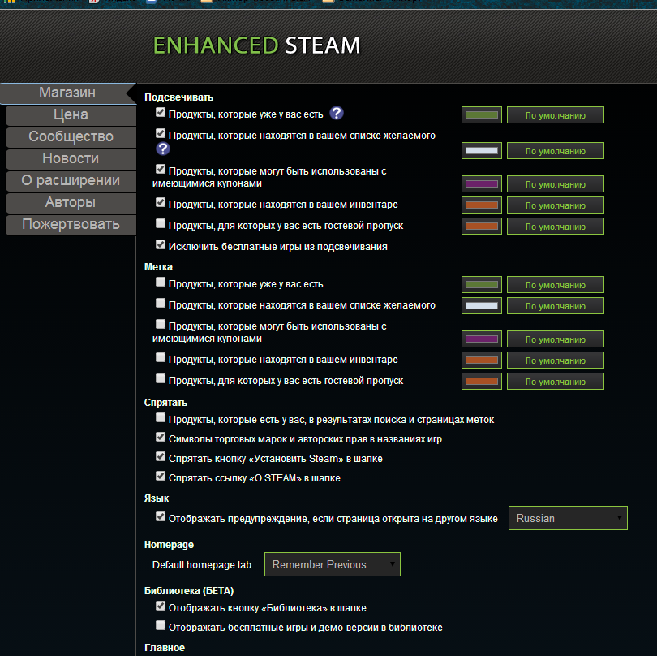Select the Магазин tab
This screenshot has width=657, height=656.
tap(68, 93)
